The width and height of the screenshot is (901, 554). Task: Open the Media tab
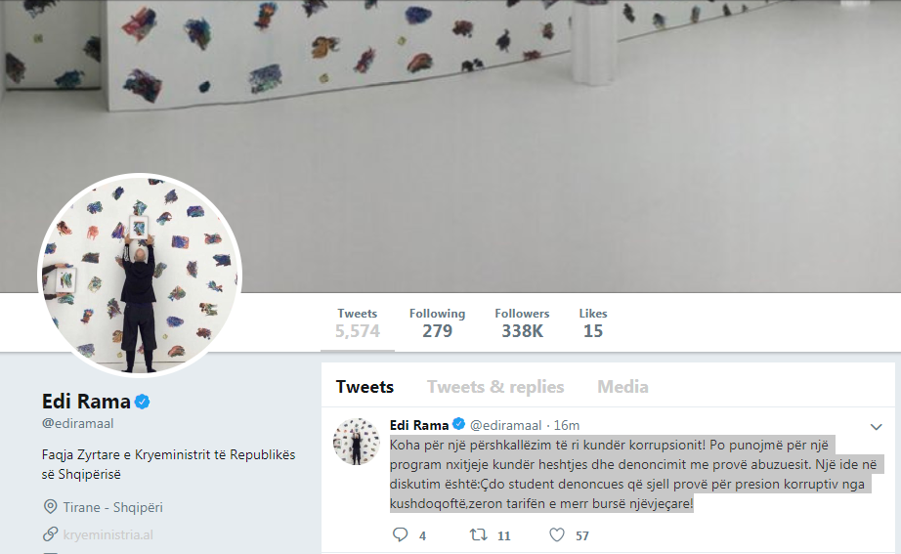coord(622,387)
